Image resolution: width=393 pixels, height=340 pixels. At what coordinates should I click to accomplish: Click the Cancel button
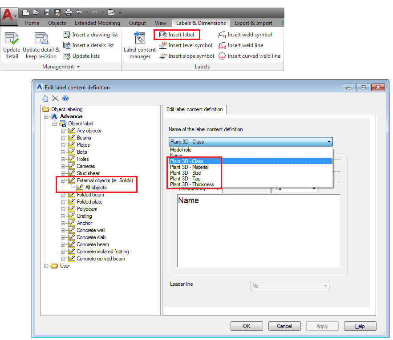point(284,326)
